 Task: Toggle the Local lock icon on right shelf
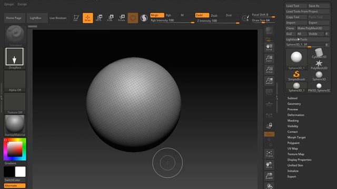point(269,126)
